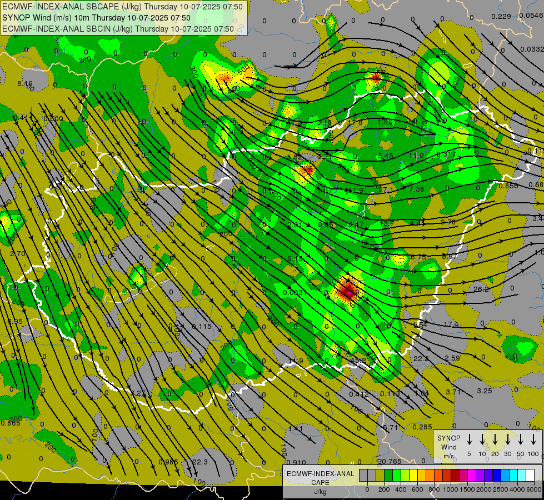
Task: Click the CIN value '22.3' on the map
Action: tap(200, 462)
